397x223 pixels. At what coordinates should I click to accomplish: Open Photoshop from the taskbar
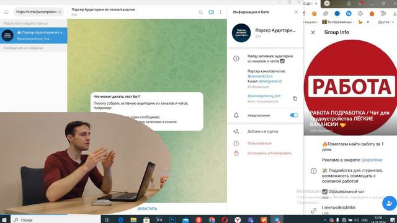[x=172, y=220]
